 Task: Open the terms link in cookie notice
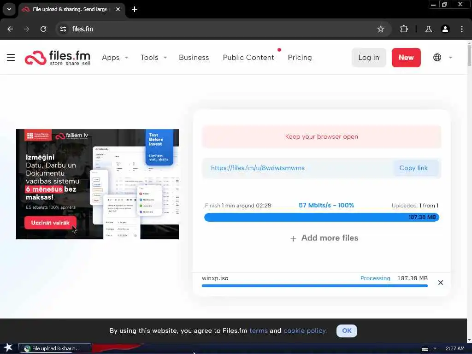pos(258,330)
